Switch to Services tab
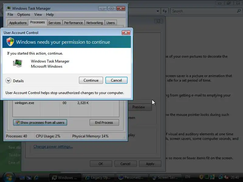 [x=54, y=23]
